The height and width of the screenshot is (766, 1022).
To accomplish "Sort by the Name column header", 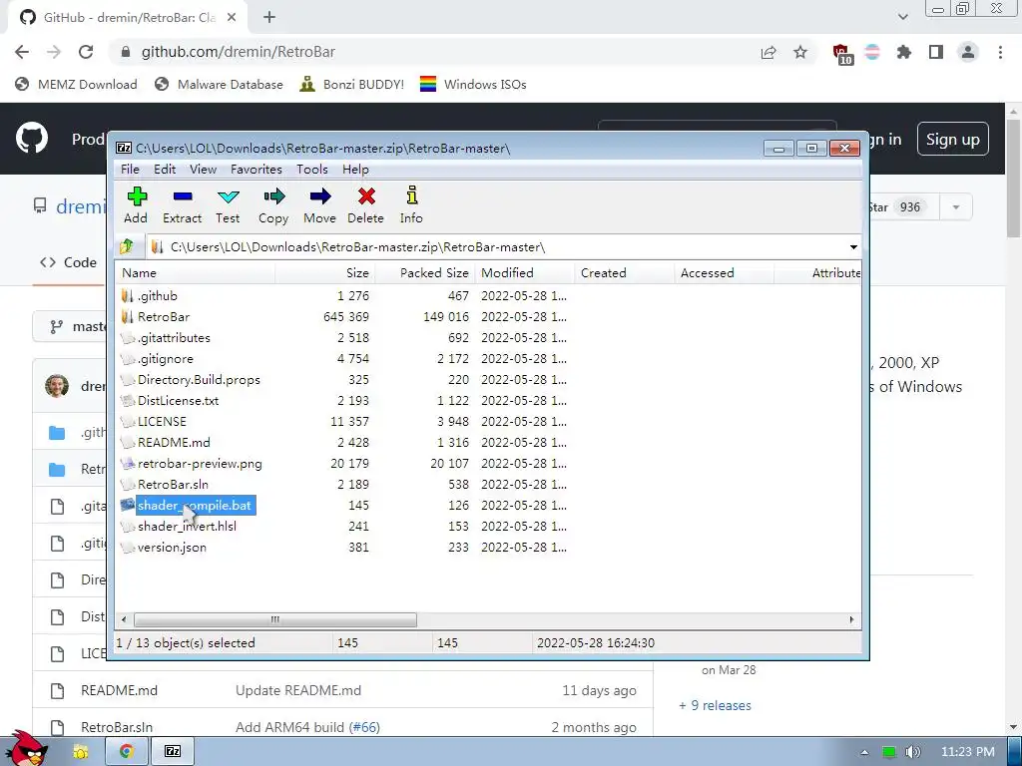I will point(195,273).
